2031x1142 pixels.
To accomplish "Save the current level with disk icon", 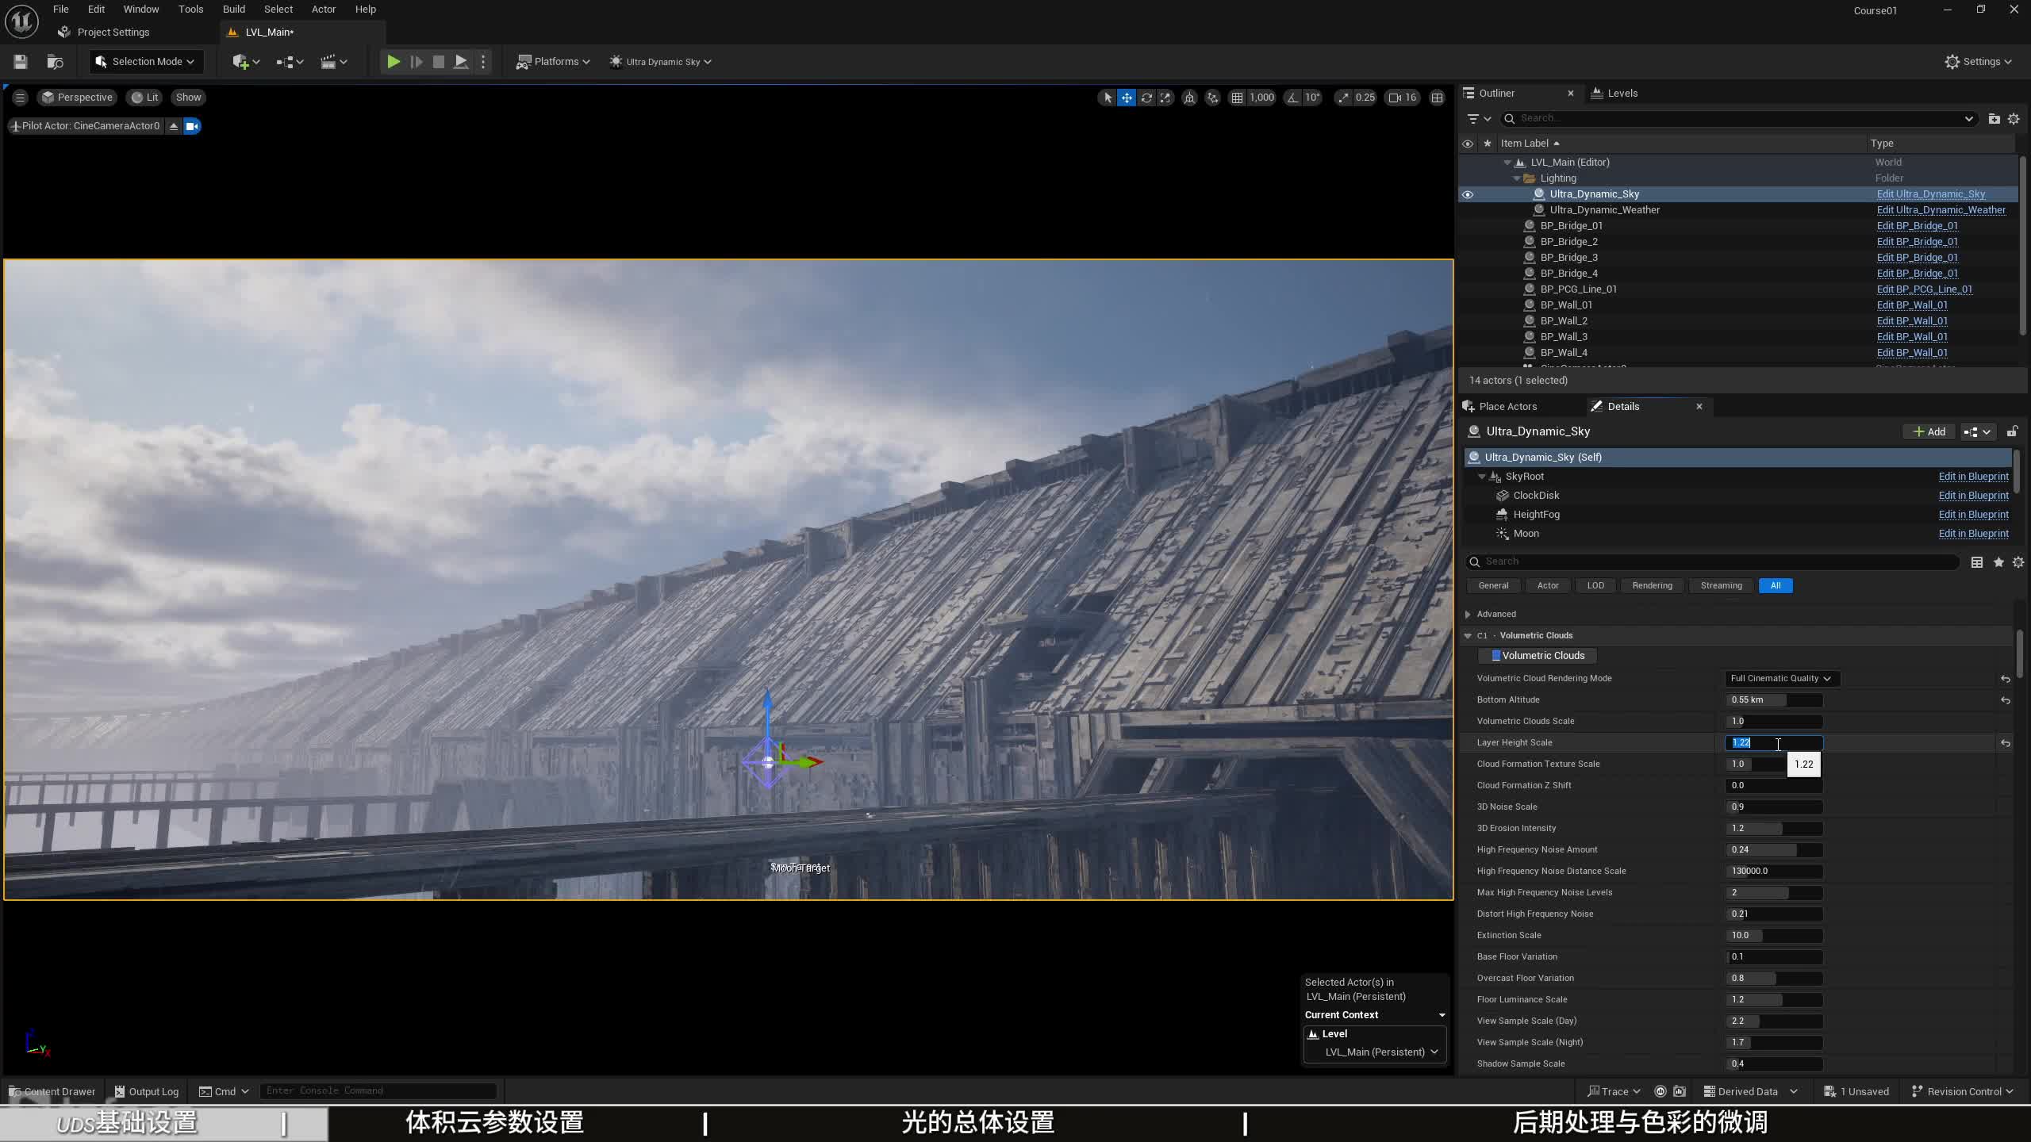I will click(x=21, y=62).
